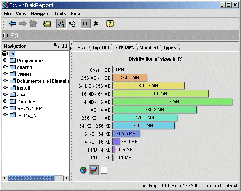Click the 305.5 MB bar
241x191 pixels.
pyautogui.click(x=126, y=134)
